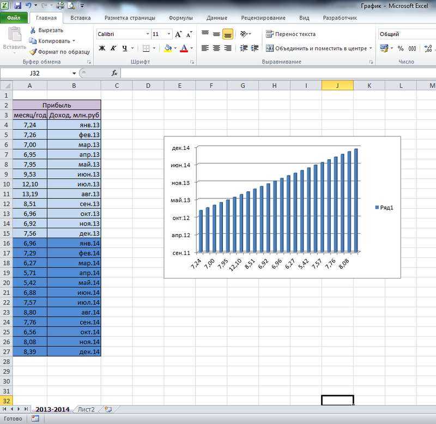Open the Calibri font name dropdown
The width and height of the screenshot is (436, 424).
point(148,34)
